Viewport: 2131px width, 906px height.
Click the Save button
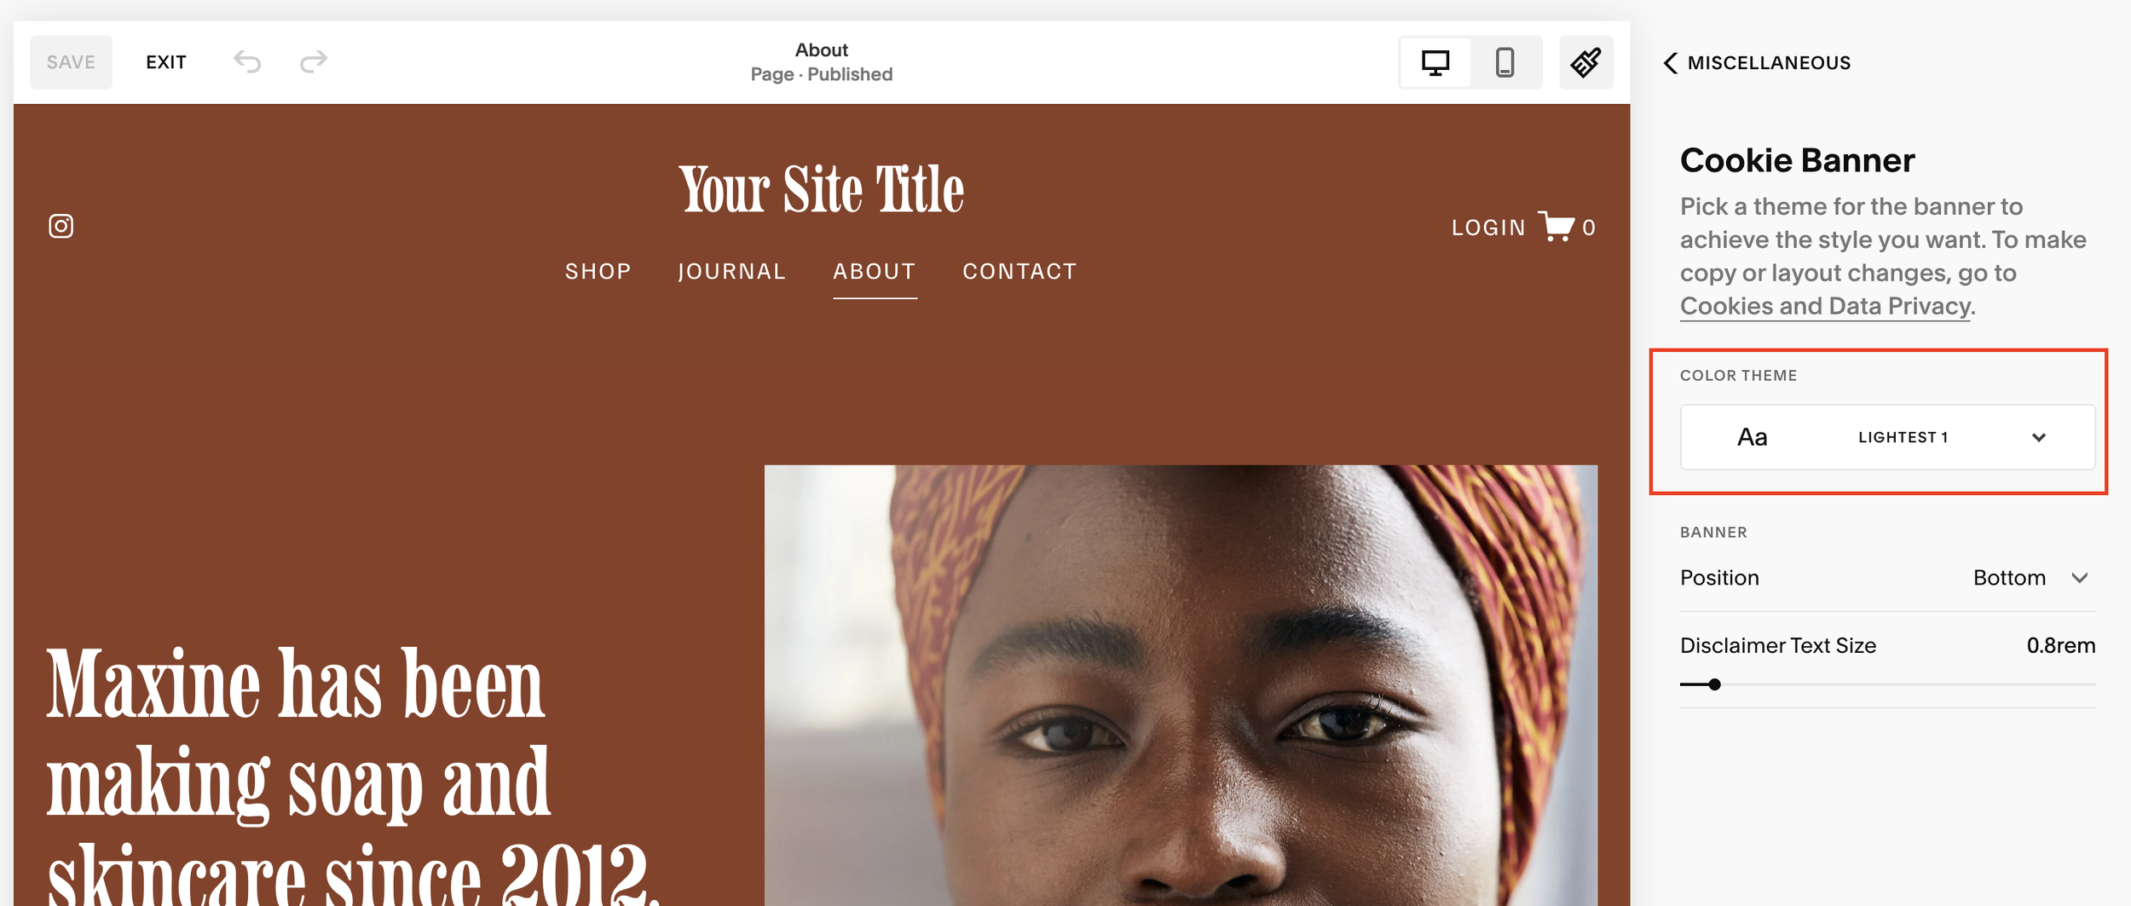71,62
